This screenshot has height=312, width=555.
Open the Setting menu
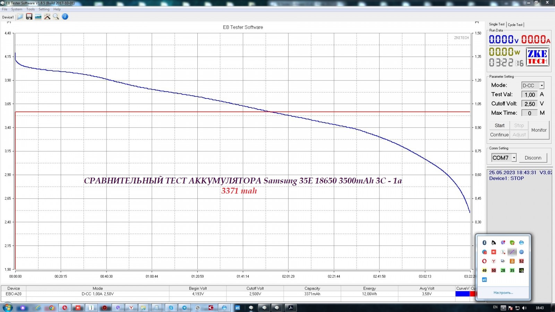(44, 9)
